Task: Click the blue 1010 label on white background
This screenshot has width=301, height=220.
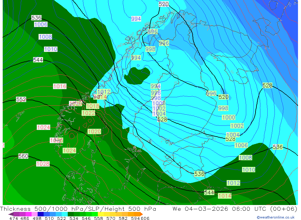Action: pos(51,49)
